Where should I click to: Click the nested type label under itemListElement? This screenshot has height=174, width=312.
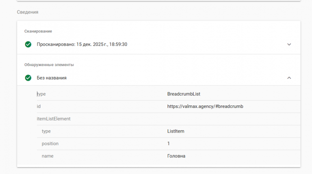(46, 131)
